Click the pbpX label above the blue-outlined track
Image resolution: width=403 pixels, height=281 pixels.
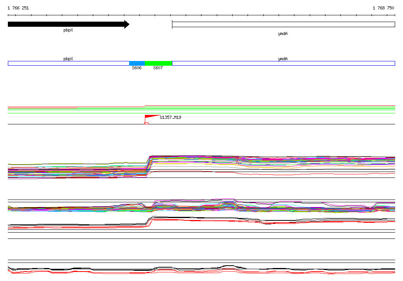pyautogui.click(x=68, y=59)
